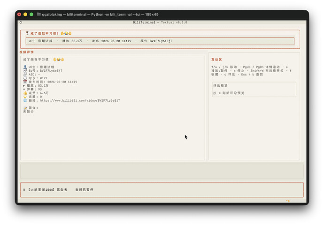Click the 视频详情 section heading

[x=26, y=52]
